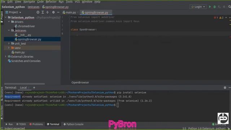The image size is (231, 130).
Task: Collapse the Selenium_python root folder
Action: (x=6, y=17)
